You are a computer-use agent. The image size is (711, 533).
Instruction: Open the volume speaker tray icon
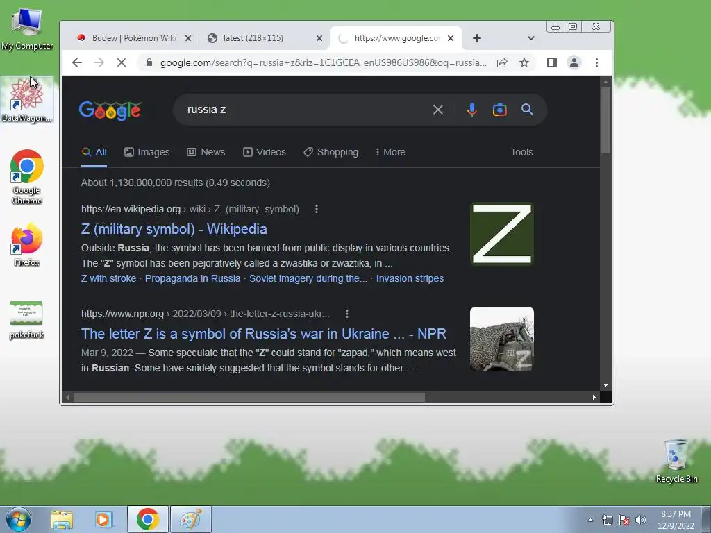(x=641, y=520)
